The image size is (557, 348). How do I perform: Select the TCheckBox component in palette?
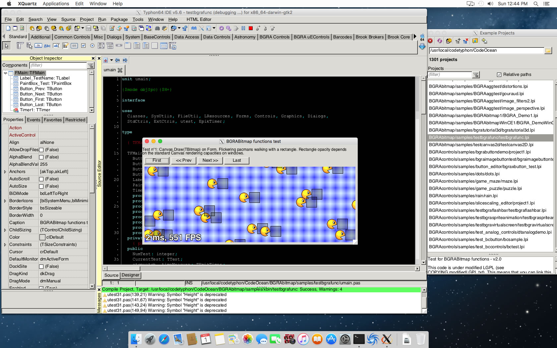click(x=83, y=46)
